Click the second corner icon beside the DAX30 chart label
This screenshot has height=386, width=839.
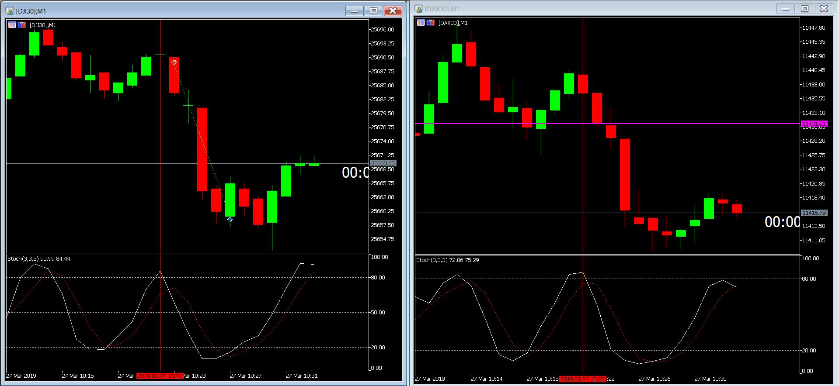coord(430,23)
